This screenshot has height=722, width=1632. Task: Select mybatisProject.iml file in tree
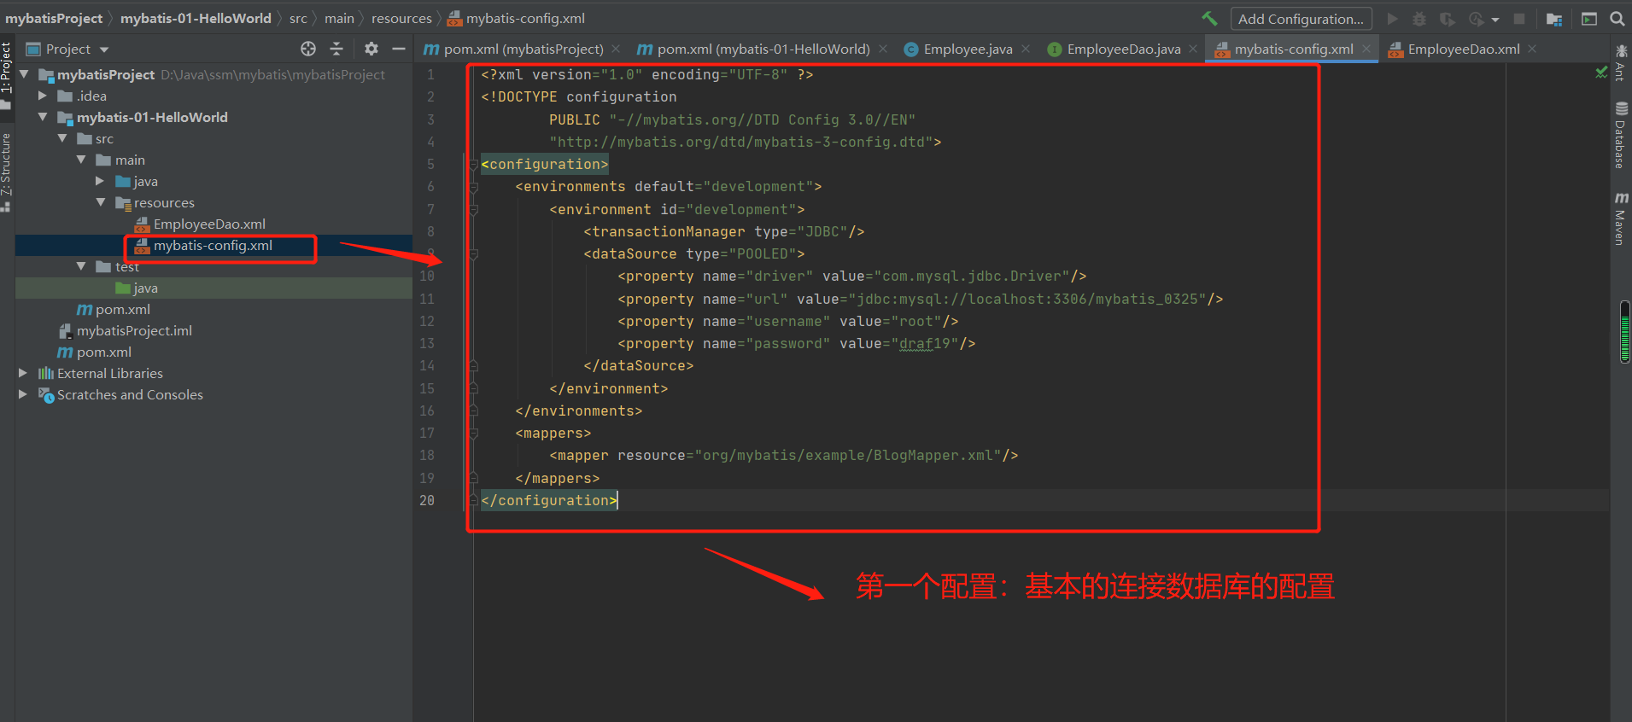[x=134, y=330]
